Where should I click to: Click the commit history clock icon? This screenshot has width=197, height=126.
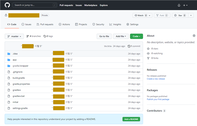[129, 46]
